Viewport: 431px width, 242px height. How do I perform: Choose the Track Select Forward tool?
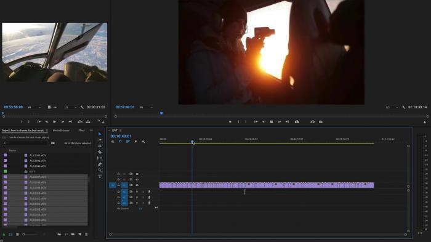coord(100,140)
